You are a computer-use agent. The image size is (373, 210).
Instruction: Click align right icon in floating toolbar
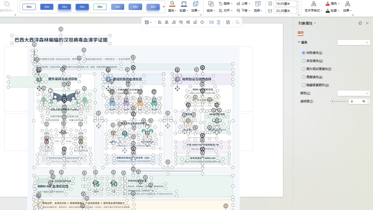coord(174,22)
